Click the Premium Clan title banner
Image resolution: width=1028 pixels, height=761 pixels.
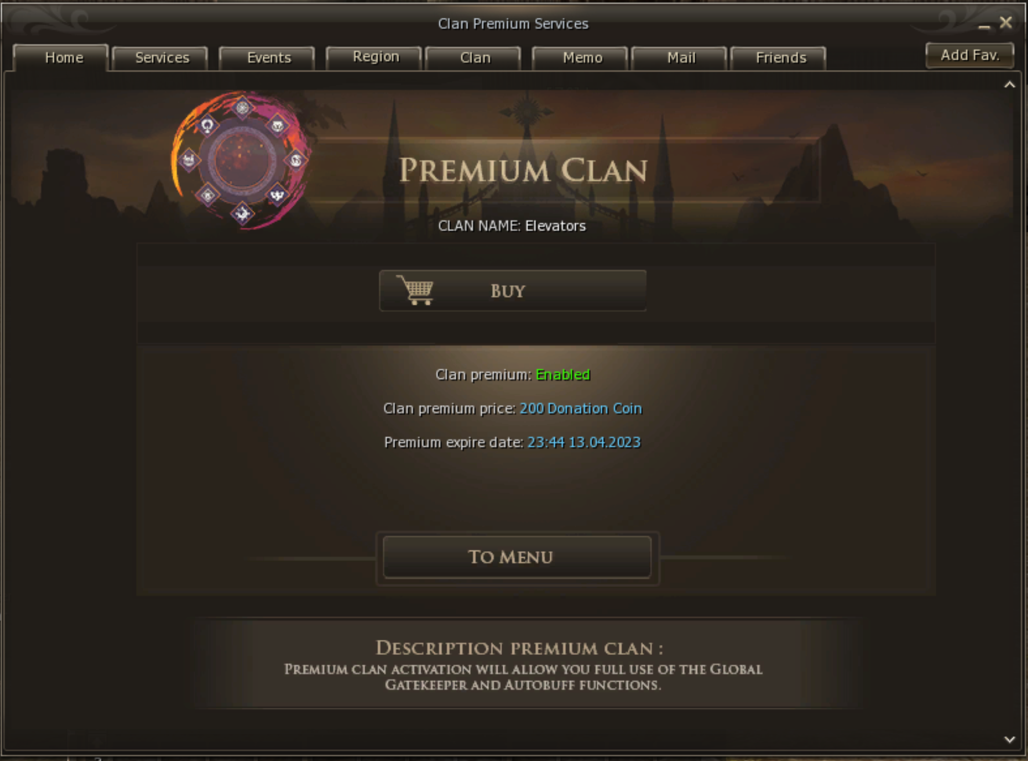coord(523,170)
